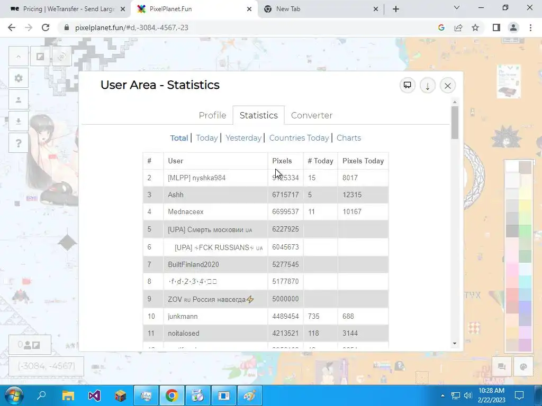Open settings gear in left sidebar
Screen dimensions: 542x406
pyautogui.click(x=19, y=78)
